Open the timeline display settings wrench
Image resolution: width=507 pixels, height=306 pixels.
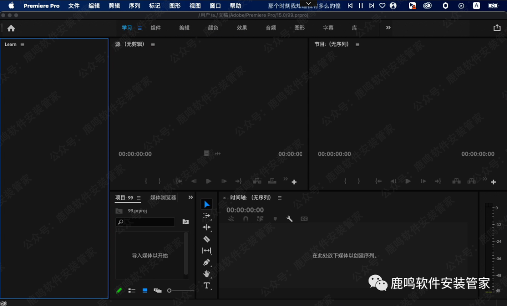290,219
